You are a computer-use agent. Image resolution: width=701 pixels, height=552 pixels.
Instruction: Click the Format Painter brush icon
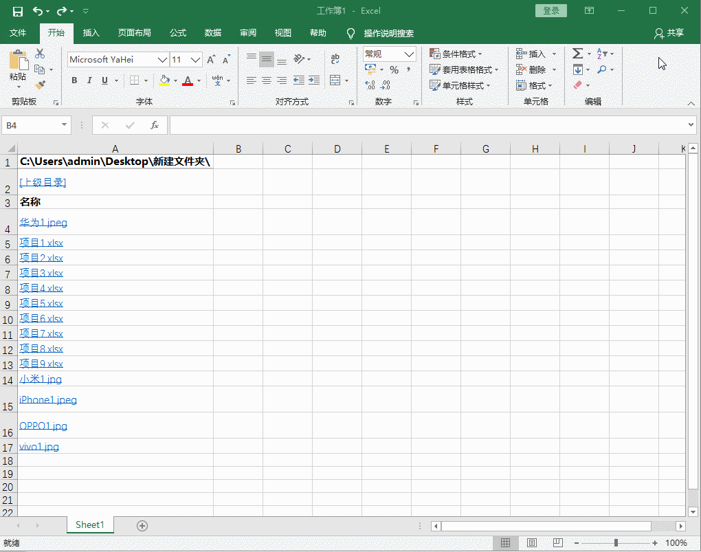[40, 85]
